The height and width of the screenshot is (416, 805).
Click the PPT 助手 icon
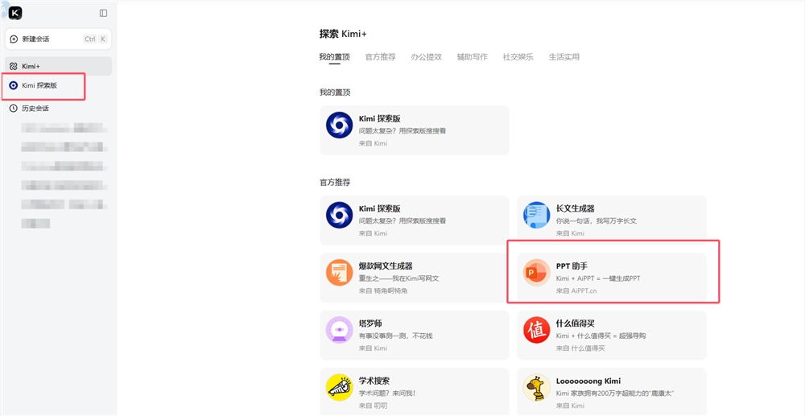[x=536, y=273]
